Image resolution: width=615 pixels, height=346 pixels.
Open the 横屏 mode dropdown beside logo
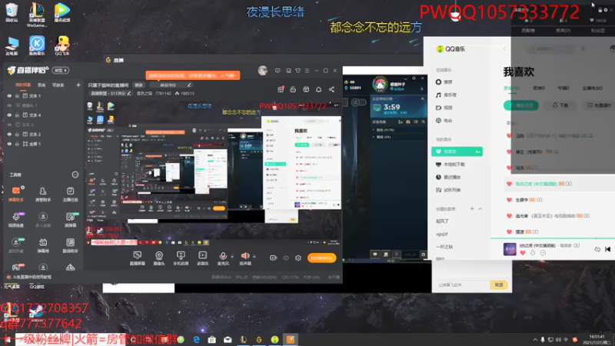61,71
